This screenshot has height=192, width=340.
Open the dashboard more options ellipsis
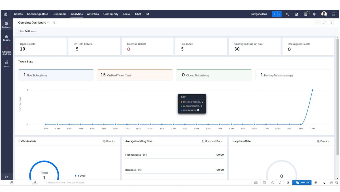pos(318,23)
